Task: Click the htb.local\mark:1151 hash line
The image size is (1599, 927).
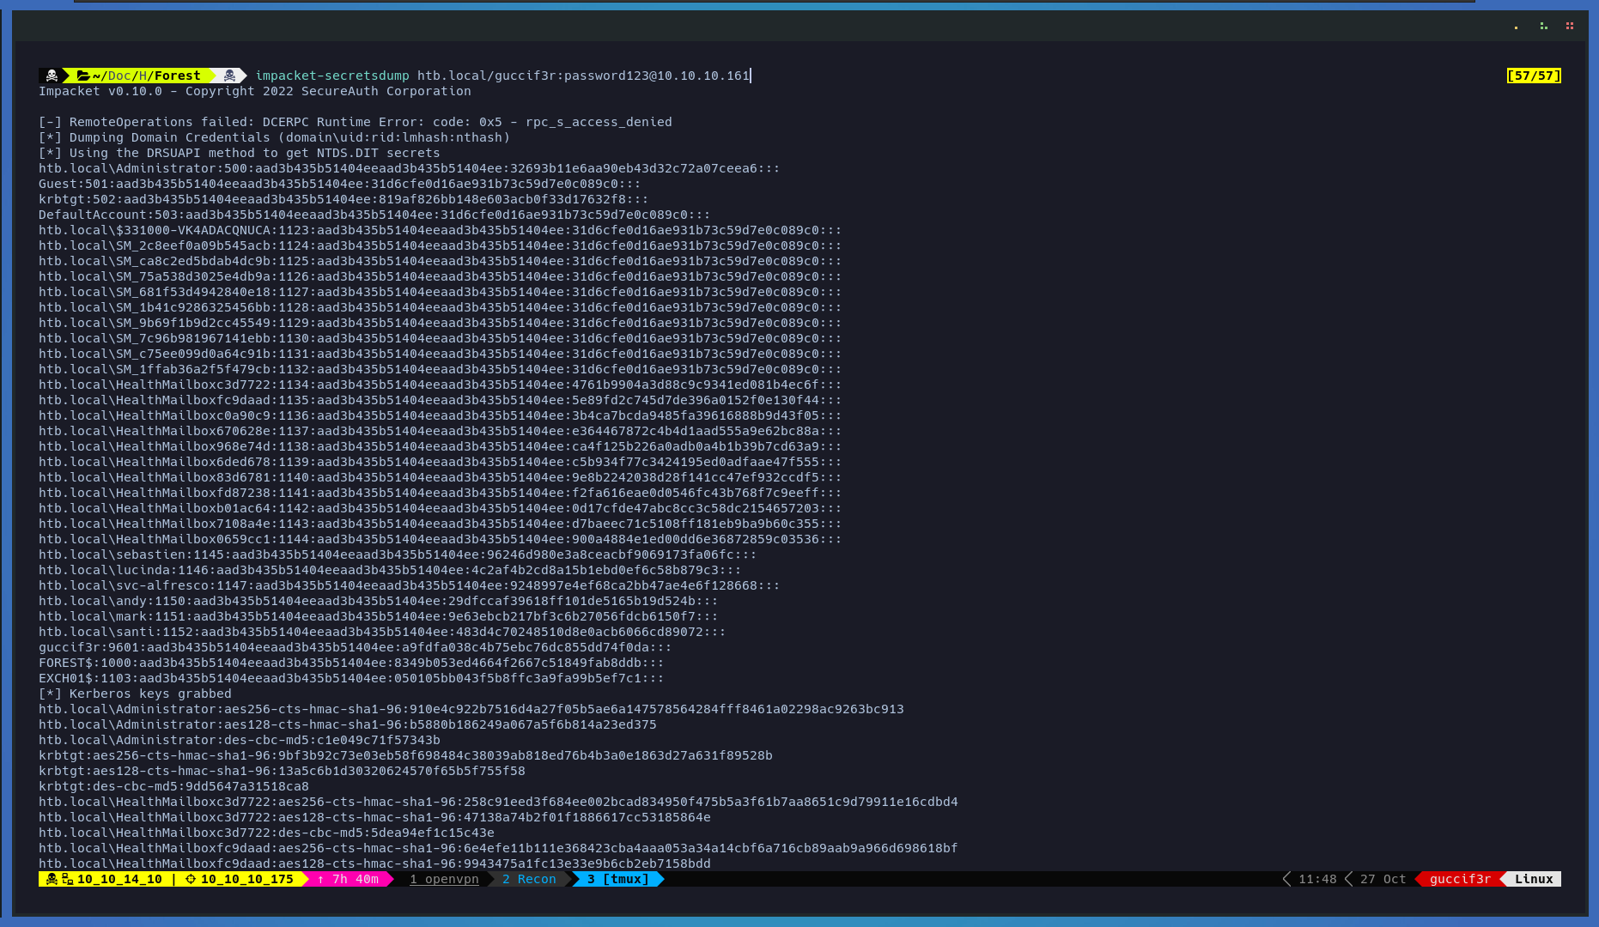Action: [379, 616]
